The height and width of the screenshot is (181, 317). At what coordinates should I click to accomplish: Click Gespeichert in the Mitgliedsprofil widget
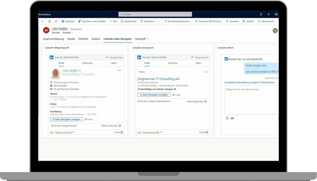[x=115, y=57]
